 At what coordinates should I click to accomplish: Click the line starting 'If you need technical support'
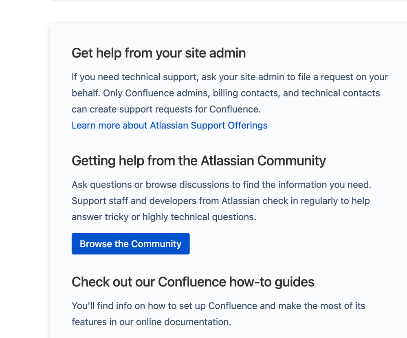[x=230, y=77]
